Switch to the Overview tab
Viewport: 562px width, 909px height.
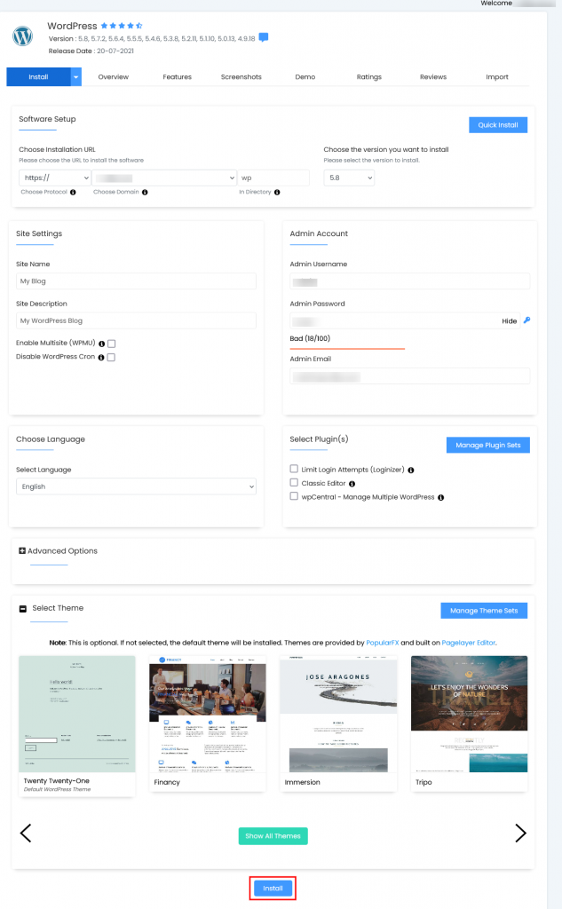point(113,76)
